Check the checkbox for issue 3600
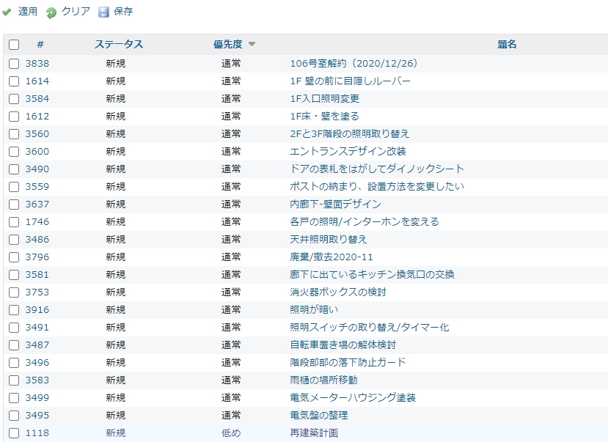This screenshot has width=608, height=442. [14, 152]
